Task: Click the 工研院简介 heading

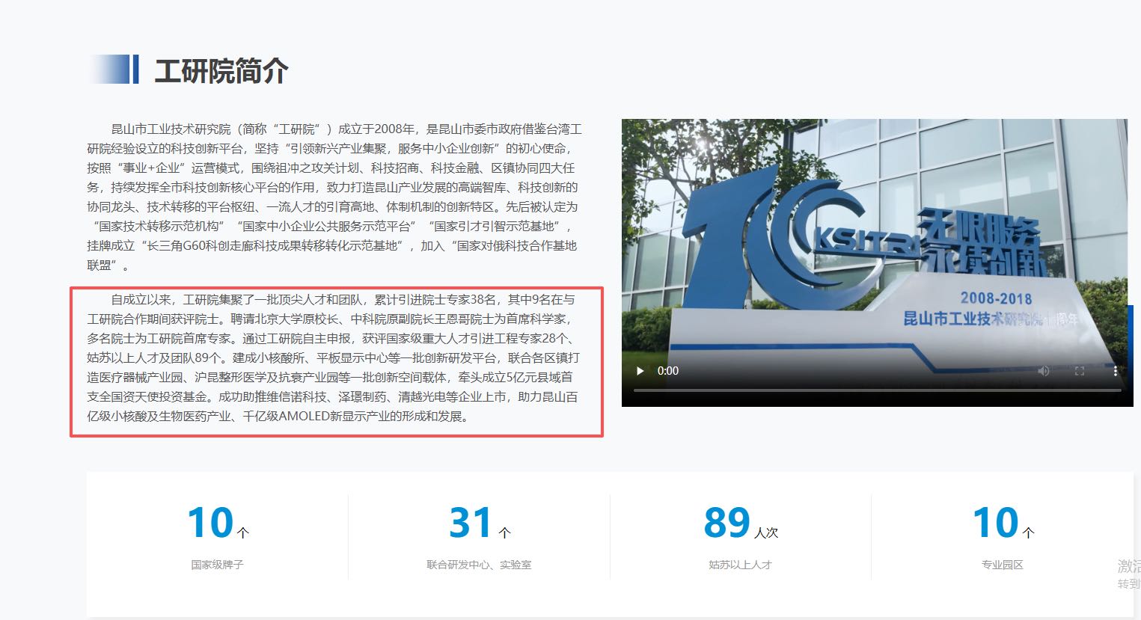Action: (221, 71)
